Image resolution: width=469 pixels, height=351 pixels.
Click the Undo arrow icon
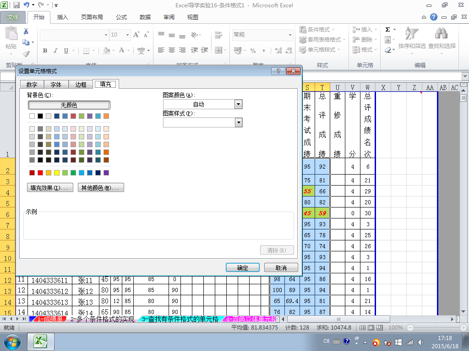point(27,5)
